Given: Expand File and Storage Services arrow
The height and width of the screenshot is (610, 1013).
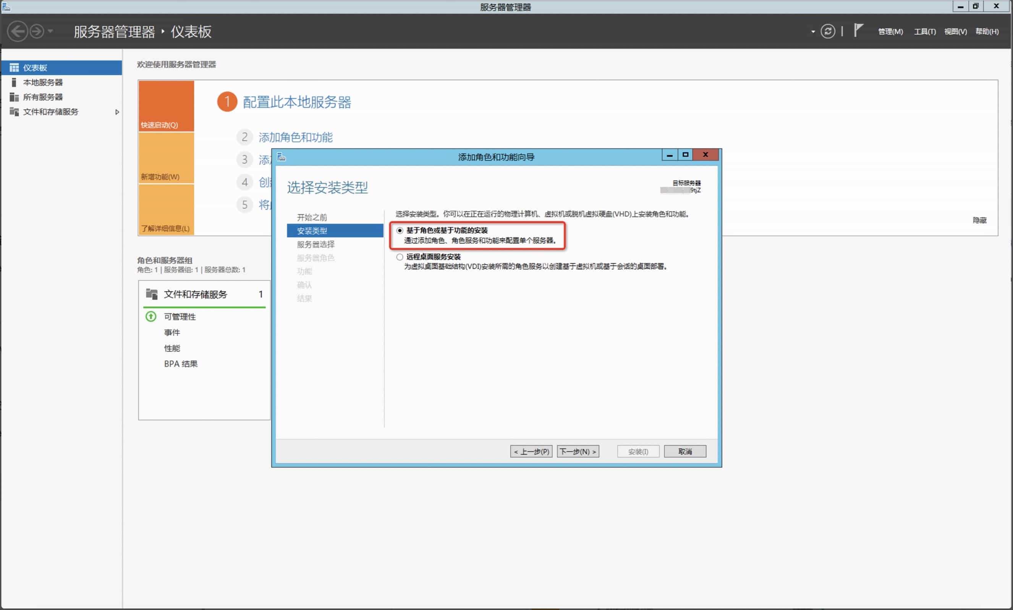Looking at the screenshot, I should click(x=117, y=112).
